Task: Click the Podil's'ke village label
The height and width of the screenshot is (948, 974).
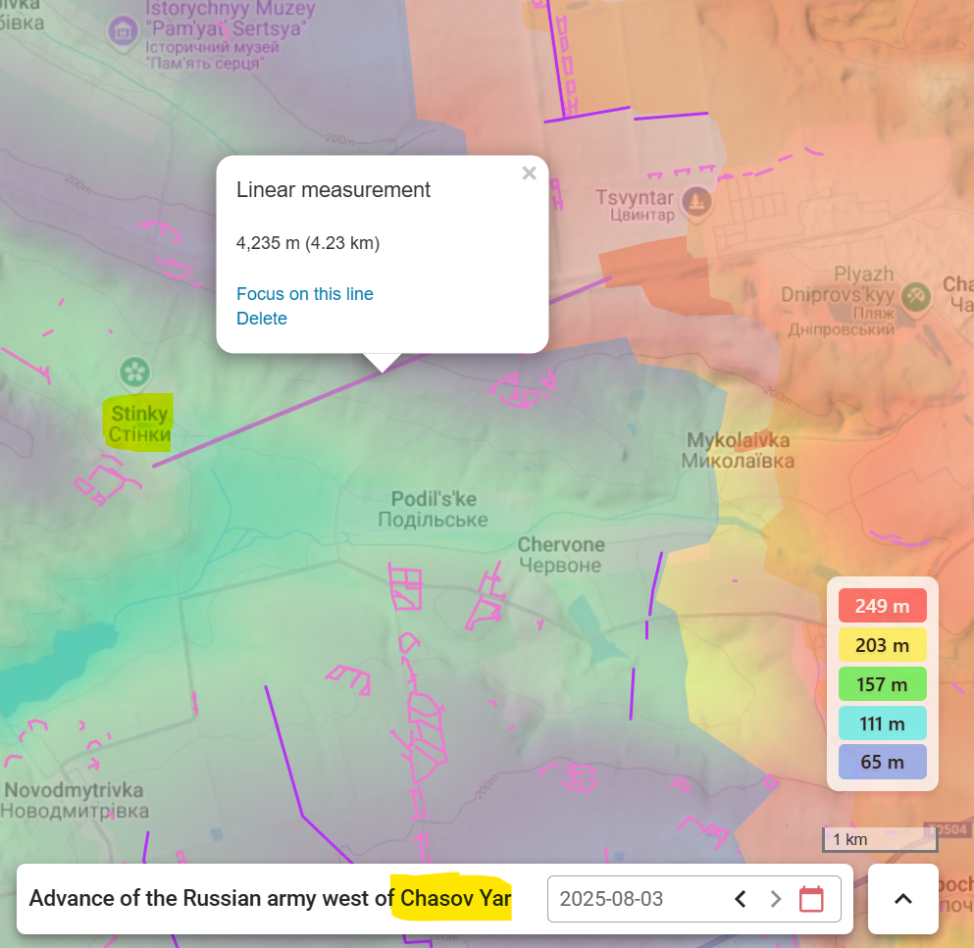Action: coord(433,509)
